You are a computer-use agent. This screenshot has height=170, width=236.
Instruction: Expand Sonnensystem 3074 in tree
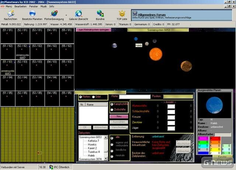tap(90, 159)
